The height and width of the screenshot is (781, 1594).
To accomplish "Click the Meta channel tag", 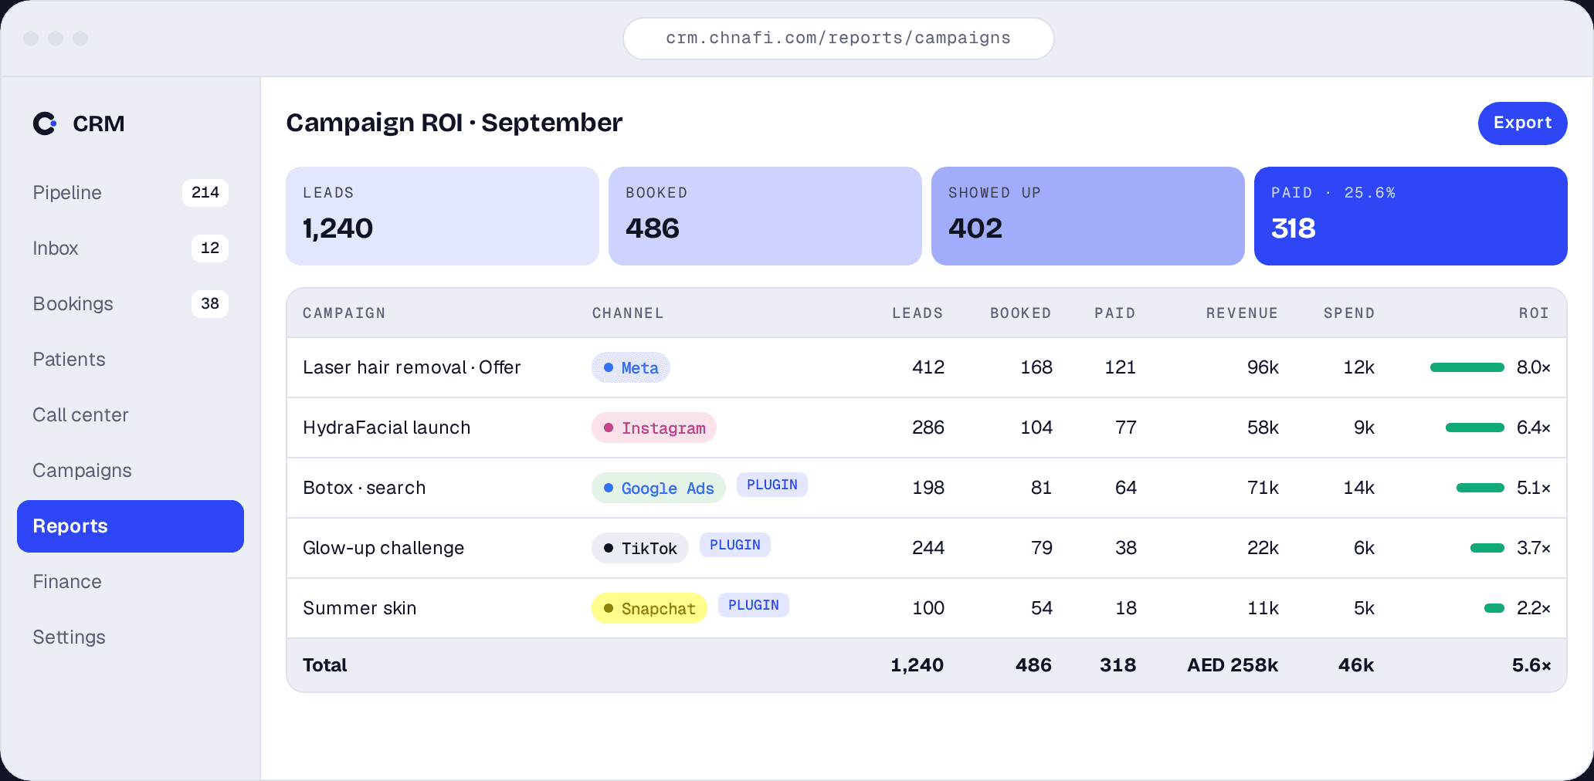I will pos(631,367).
